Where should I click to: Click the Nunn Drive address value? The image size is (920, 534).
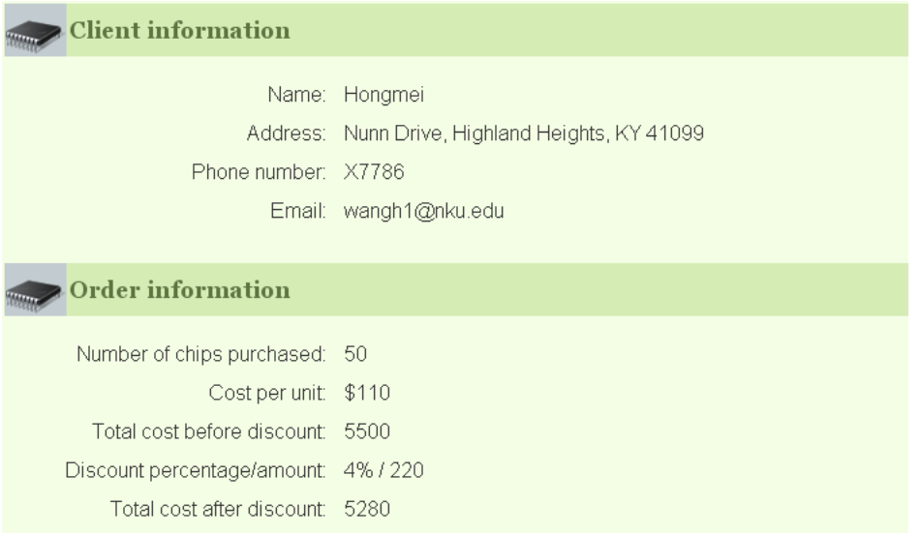pyautogui.click(x=523, y=133)
